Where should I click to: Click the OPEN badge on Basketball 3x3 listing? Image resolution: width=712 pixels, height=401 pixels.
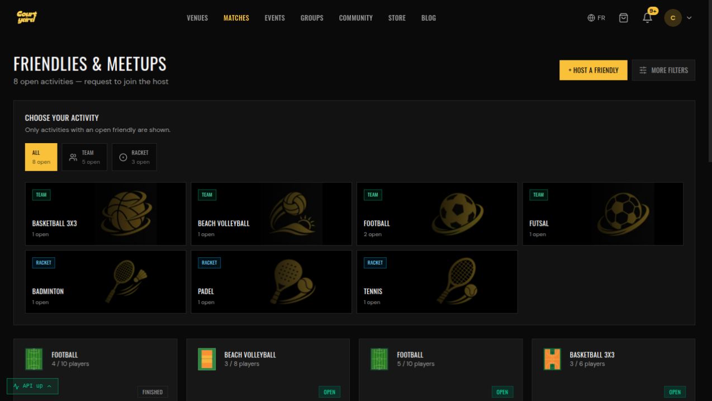(x=675, y=392)
